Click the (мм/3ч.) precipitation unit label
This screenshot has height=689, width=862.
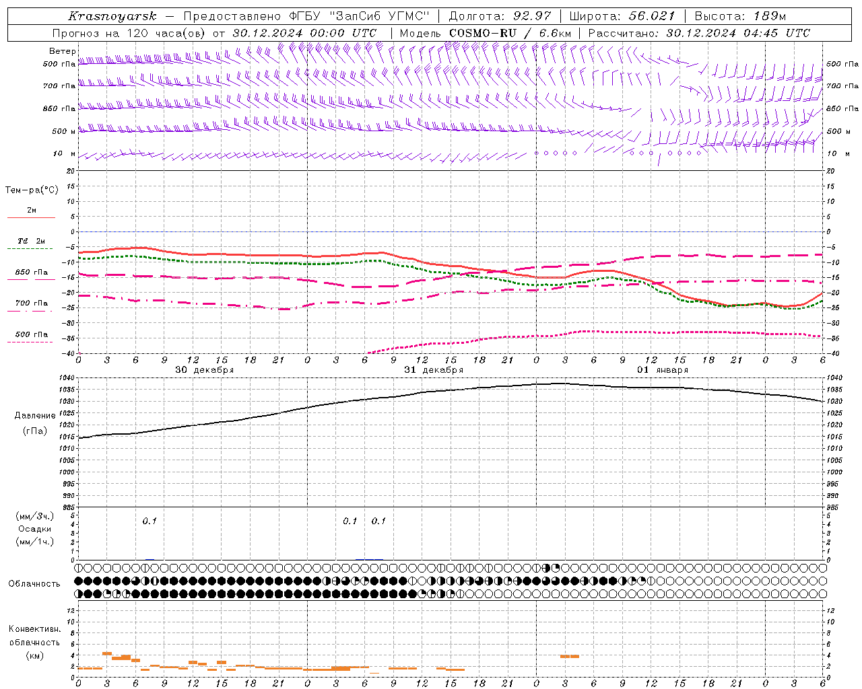(x=35, y=516)
